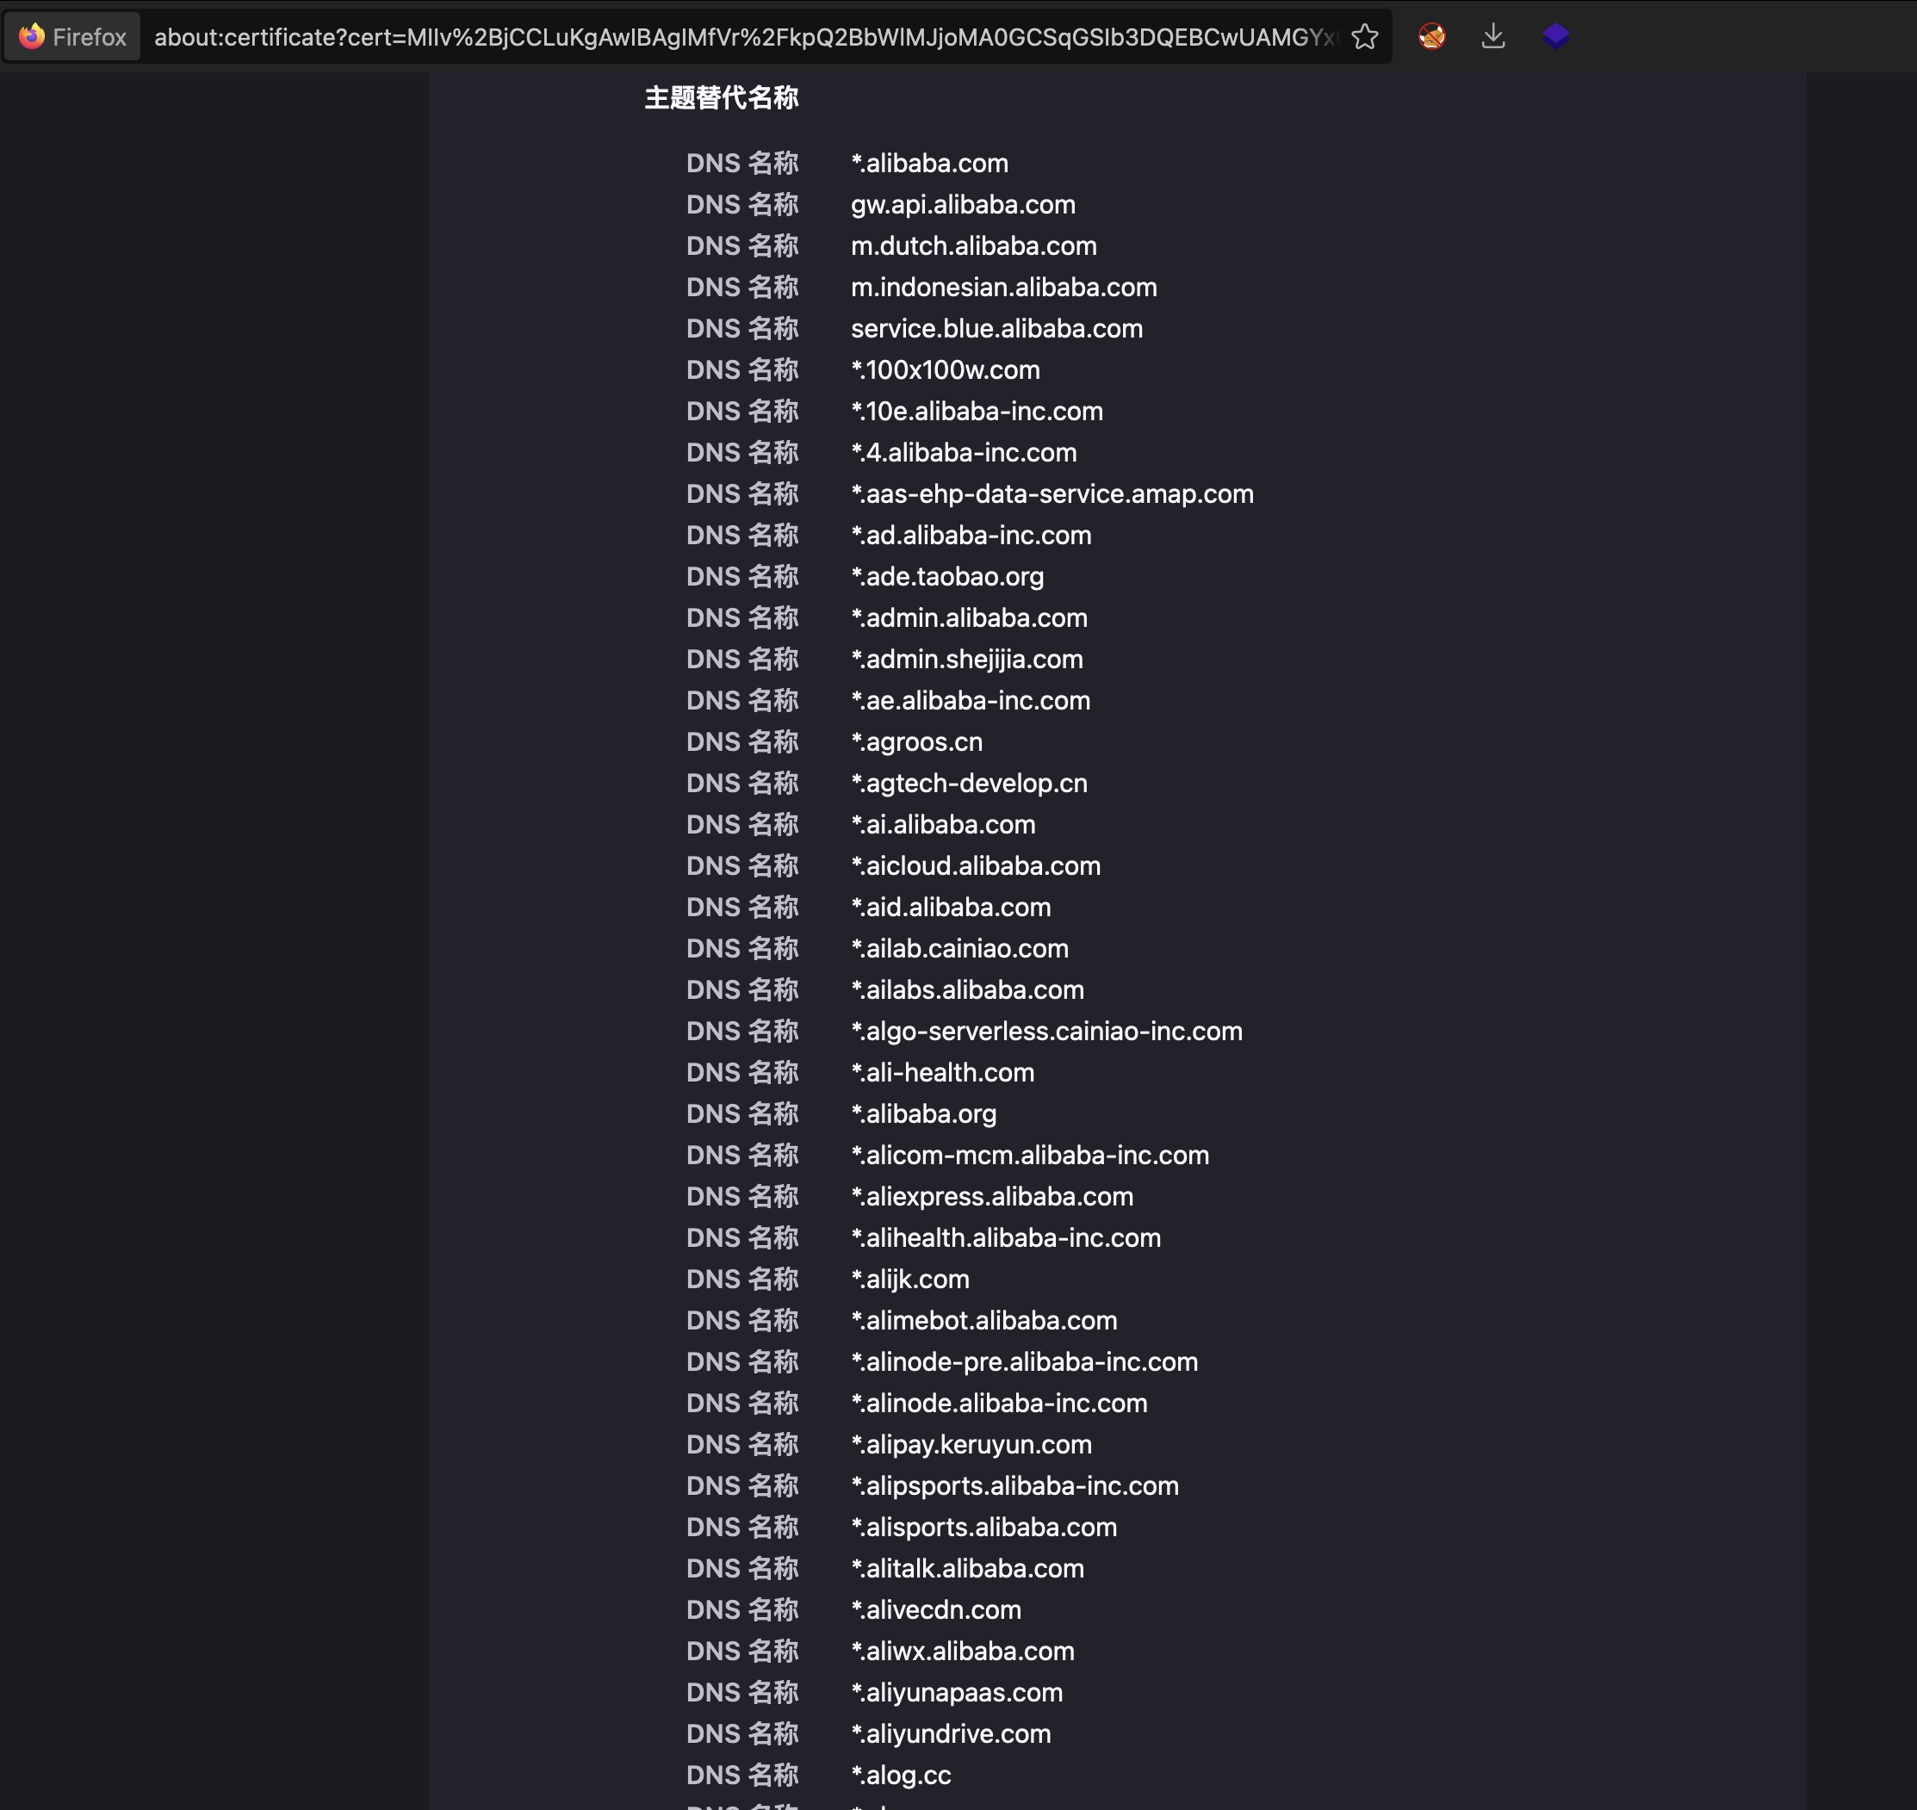Click the Firefox identity badge in address bar

coord(72,37)
